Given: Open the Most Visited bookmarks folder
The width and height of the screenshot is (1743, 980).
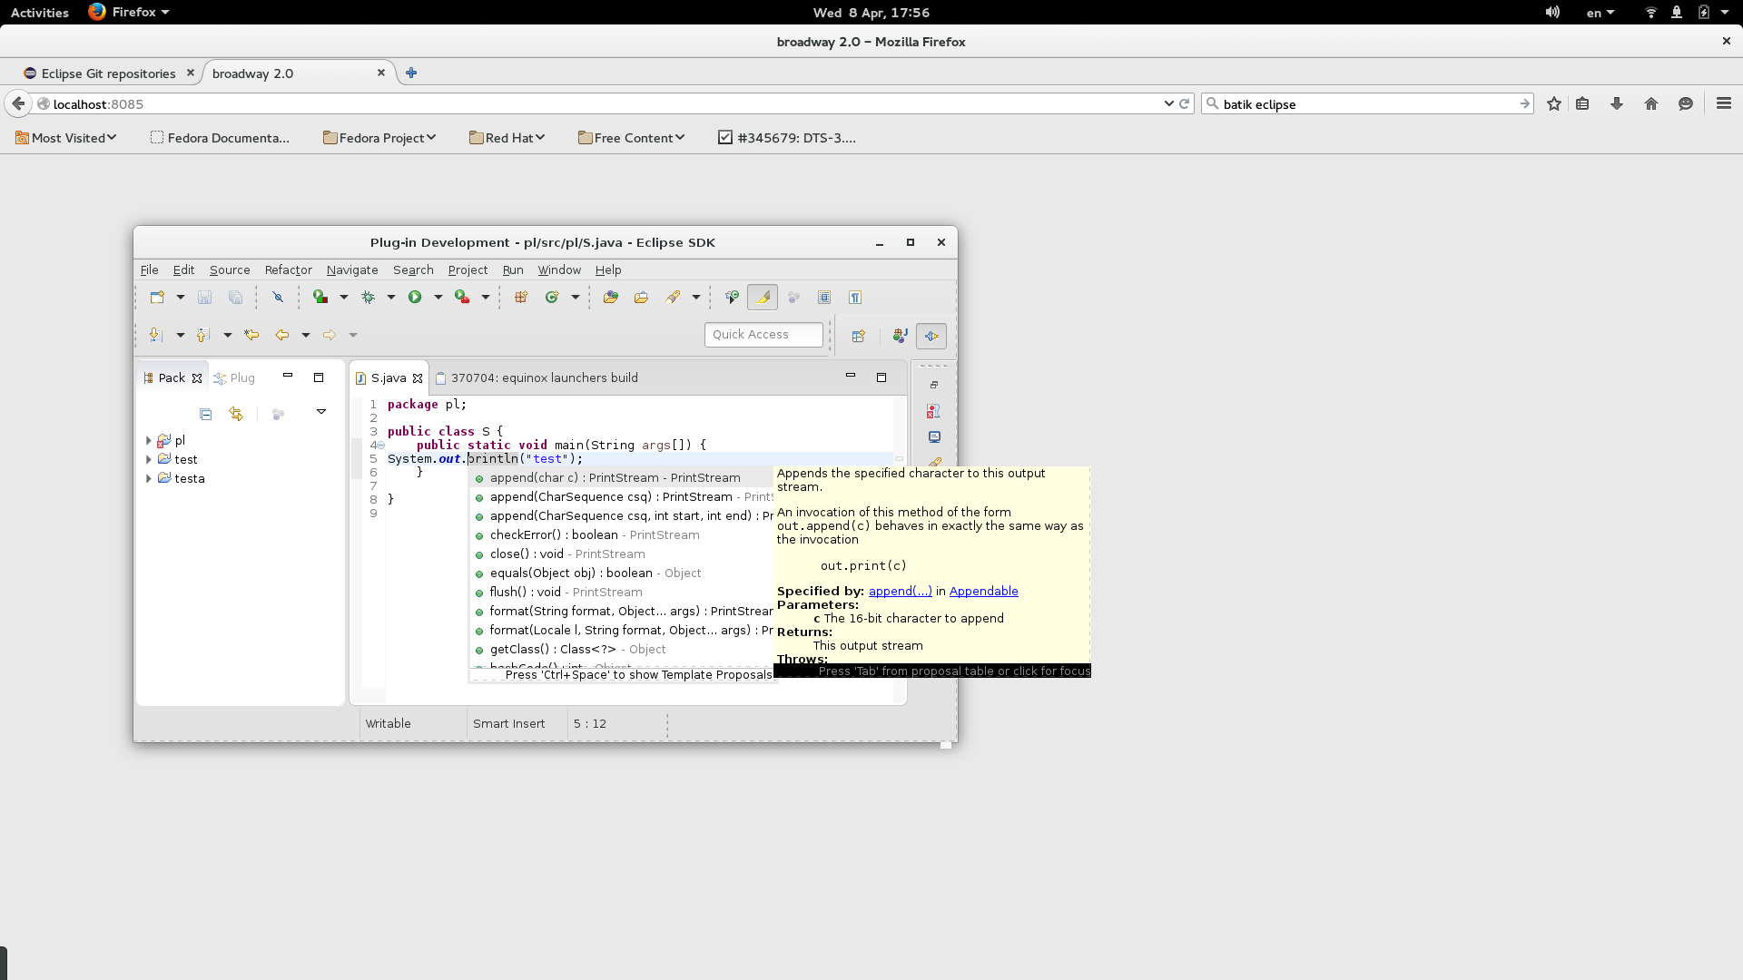Looking at the screenshot, I should (66, 138).
